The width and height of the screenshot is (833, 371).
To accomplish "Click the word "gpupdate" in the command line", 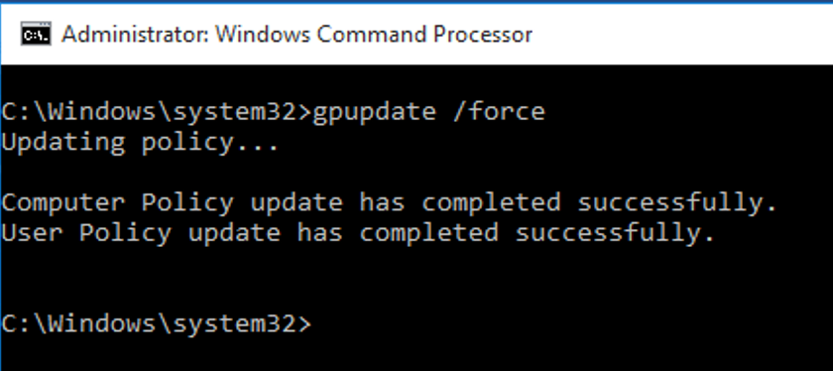I will 374,112.
